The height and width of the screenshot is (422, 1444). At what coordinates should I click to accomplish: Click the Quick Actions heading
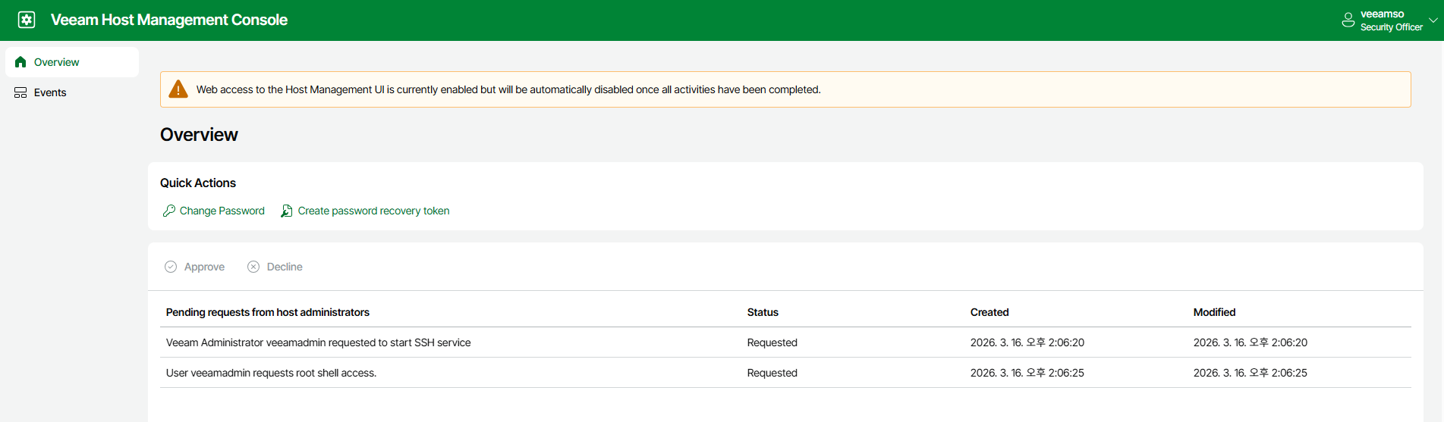coord(198,183)
